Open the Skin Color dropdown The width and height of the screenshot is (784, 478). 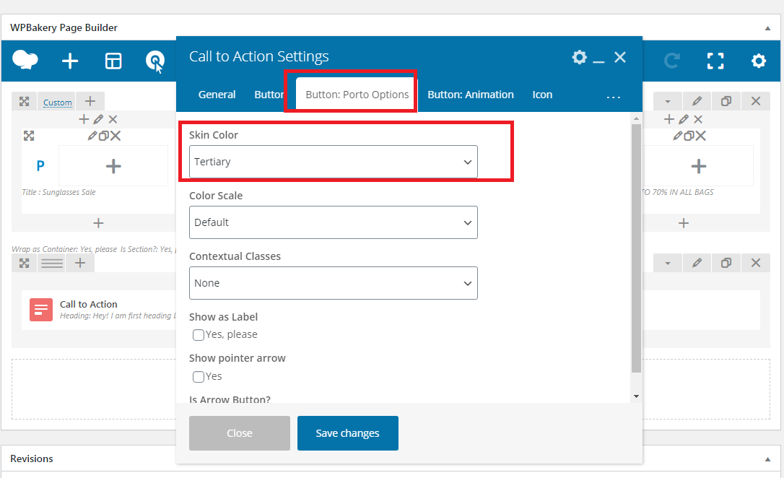pos(333,162)
